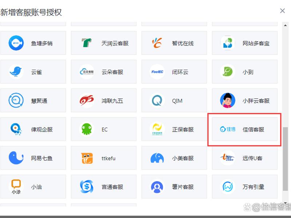Click the 万有引量 W circle logo
291x218 pixels.
228,187
